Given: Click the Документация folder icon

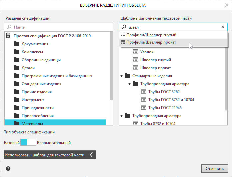Looking at the screenshot, I should pos(17,44).
